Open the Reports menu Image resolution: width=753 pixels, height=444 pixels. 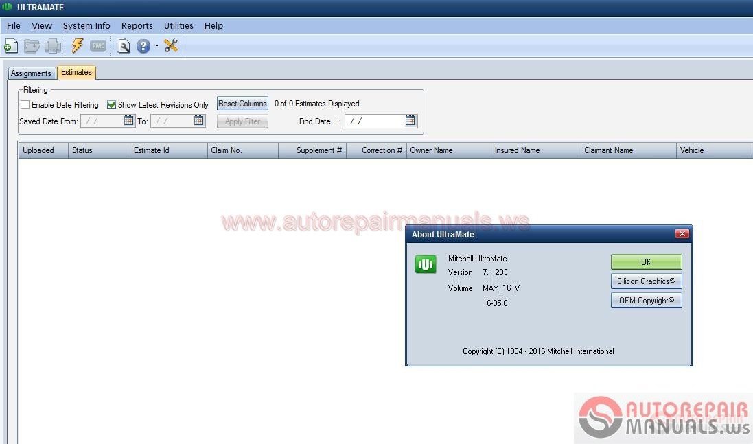coord(137,26)
